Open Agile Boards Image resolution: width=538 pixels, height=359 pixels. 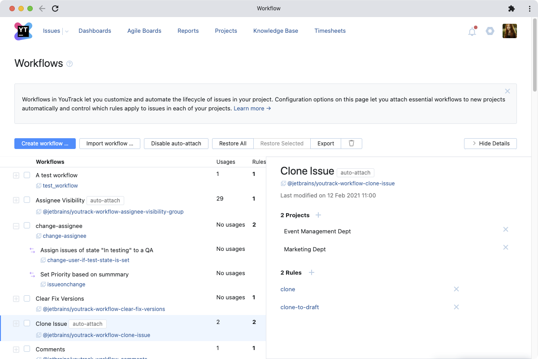(x=144, y=31)
